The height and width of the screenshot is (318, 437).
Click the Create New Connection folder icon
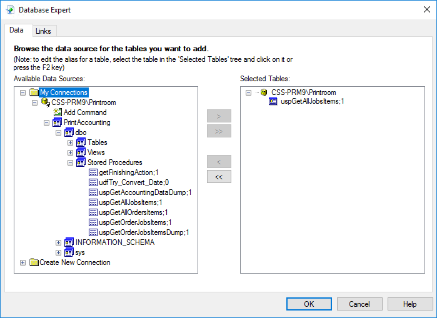[34, 262]
